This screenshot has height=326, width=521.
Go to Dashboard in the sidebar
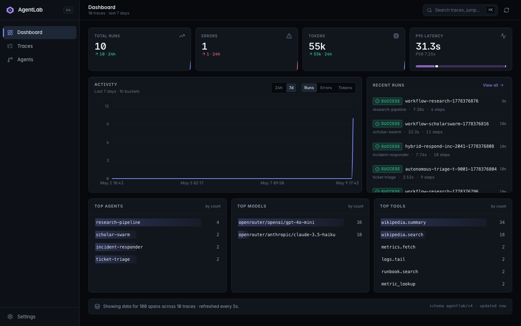(39, 33)
